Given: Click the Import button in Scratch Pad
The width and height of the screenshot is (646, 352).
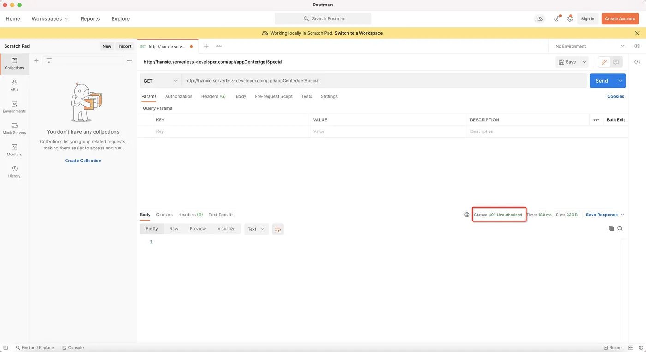Looking at the screenshot, I should [x=125, y=46].
